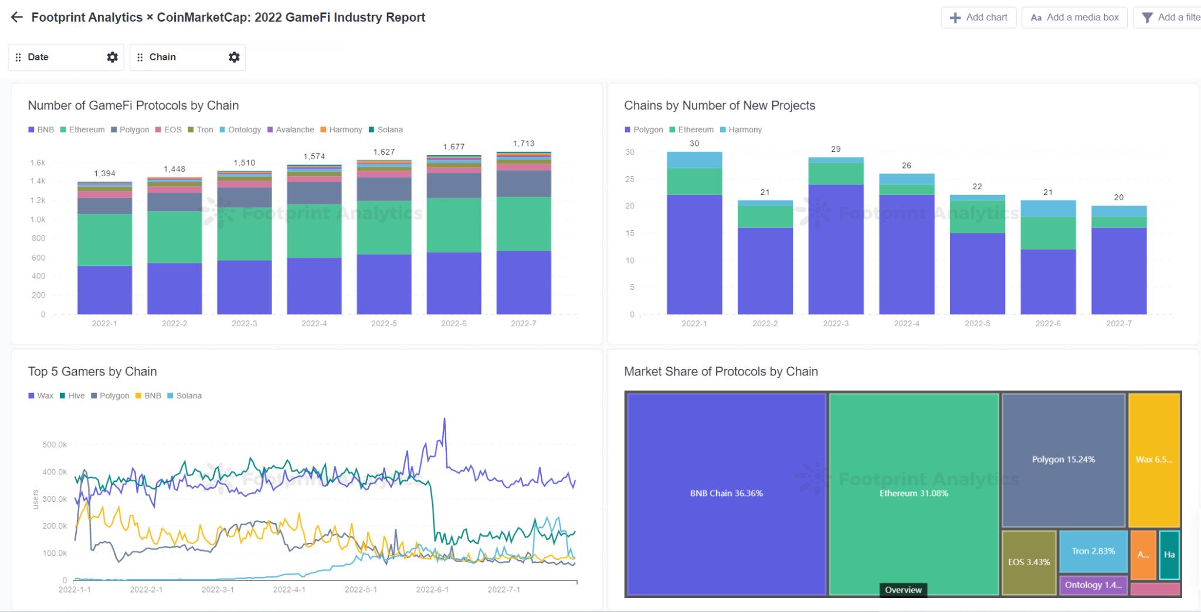Open the Date filter settings gear
This screenshot has height=612, width=1201.
[112, 57]
